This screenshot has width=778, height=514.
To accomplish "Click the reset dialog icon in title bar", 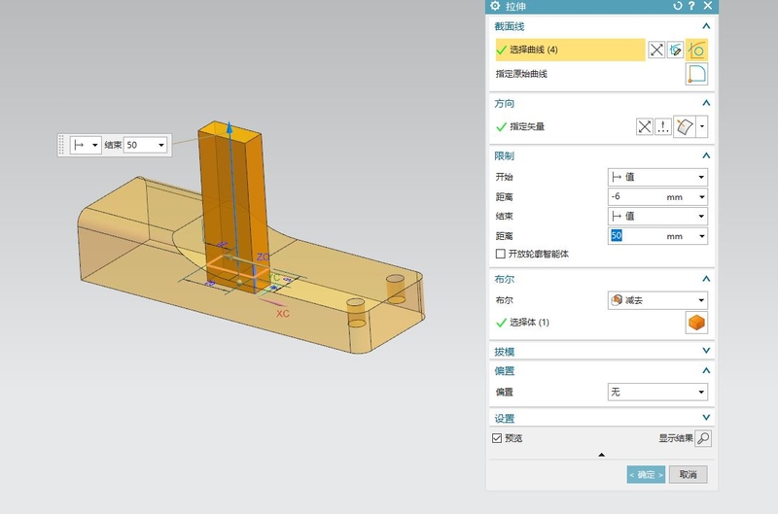I will click(x=678, y=7).
